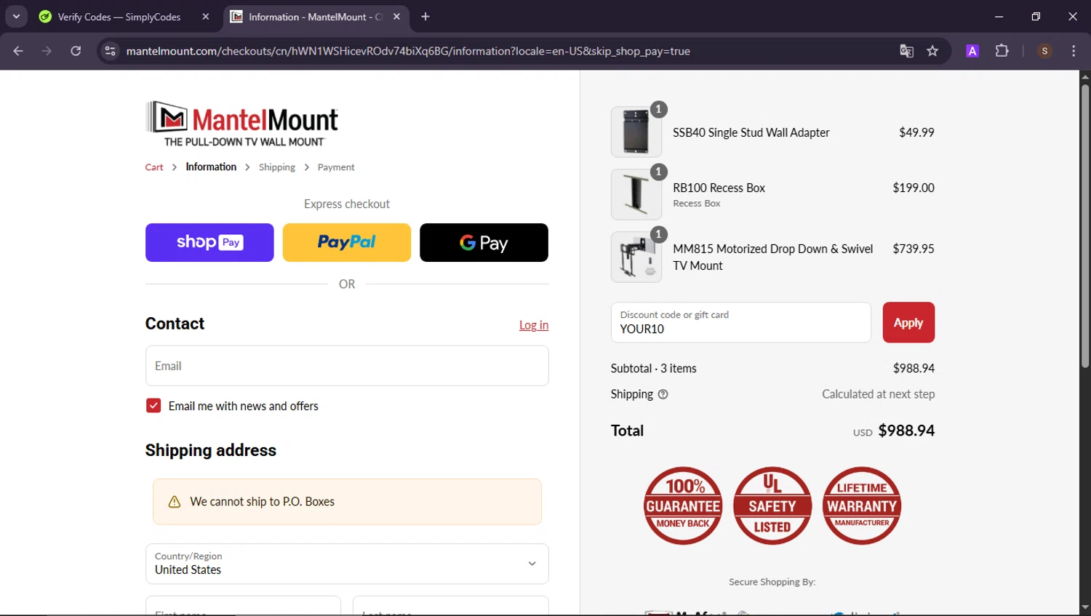Viewport: 1091px width, 616px height.
Task: Click the $739.95 price
Action: click(x=914, y=249)
